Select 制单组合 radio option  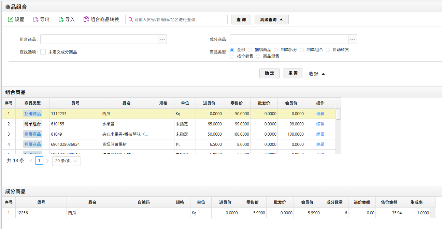[x=302, y=50]
